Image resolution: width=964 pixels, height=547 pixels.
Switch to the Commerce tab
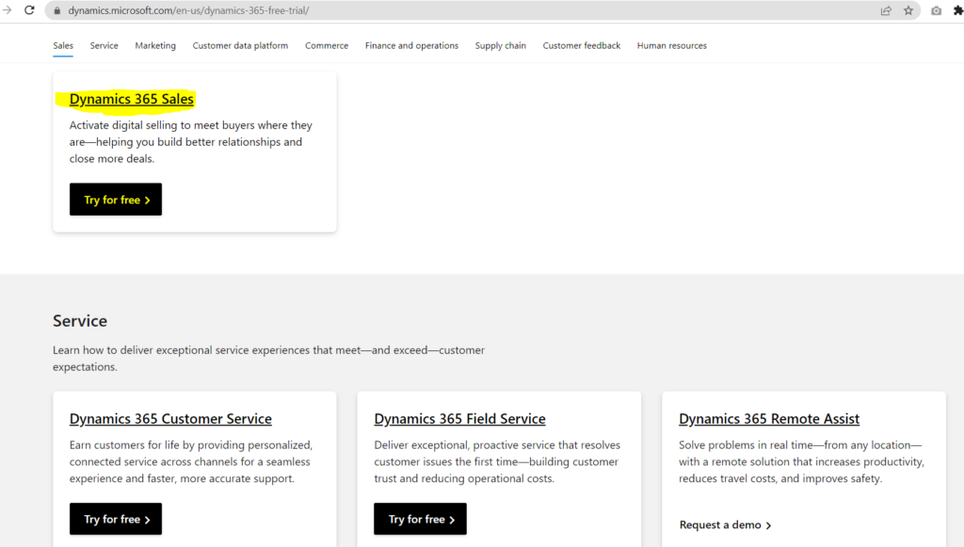(327, 45)
